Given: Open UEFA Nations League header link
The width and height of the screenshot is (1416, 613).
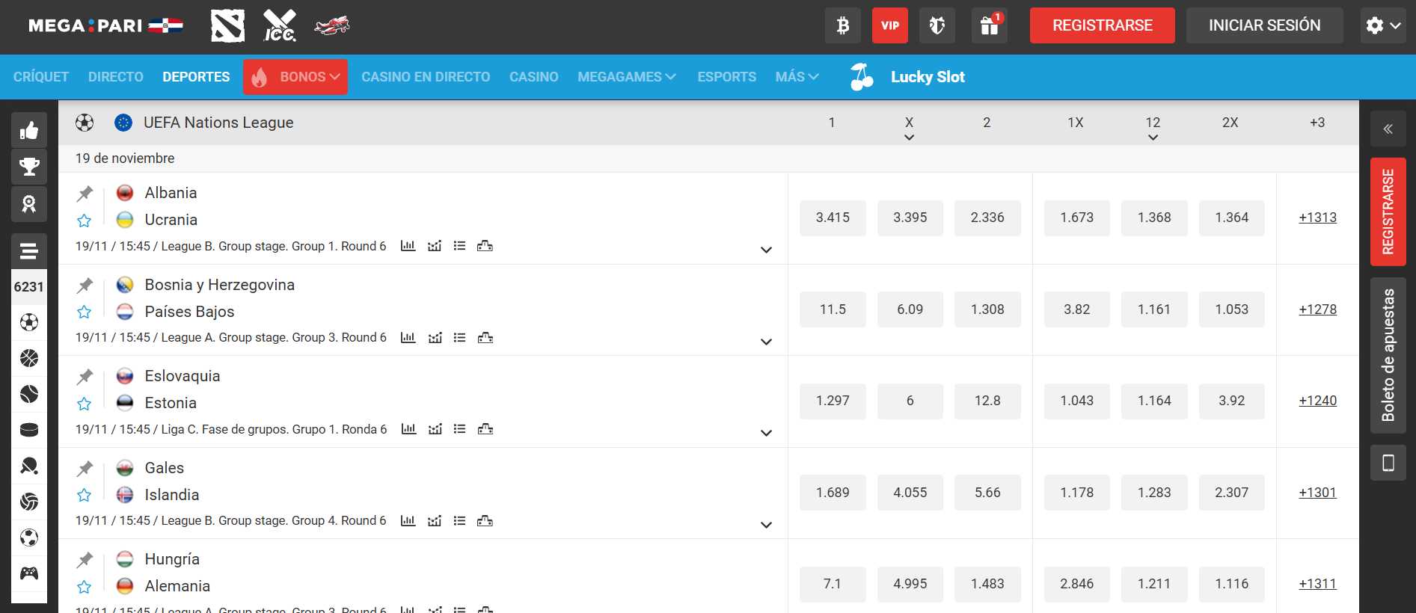Looking at the screenshot, I should pos(218,123).
